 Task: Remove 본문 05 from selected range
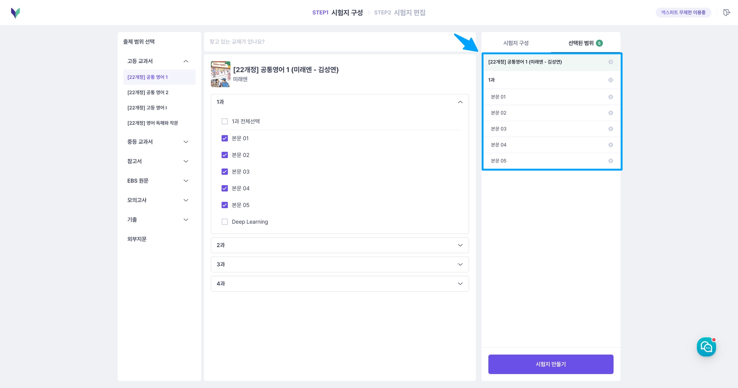(x=610, y=161)
